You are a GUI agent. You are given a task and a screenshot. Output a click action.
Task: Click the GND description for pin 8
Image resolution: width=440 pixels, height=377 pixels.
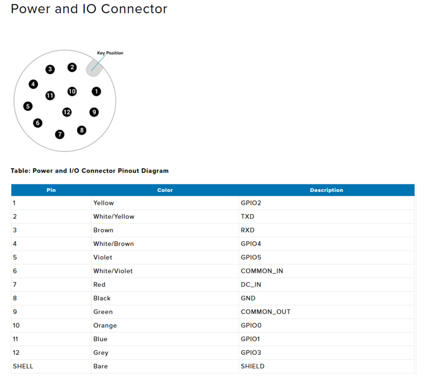click(x=248, y=298)
